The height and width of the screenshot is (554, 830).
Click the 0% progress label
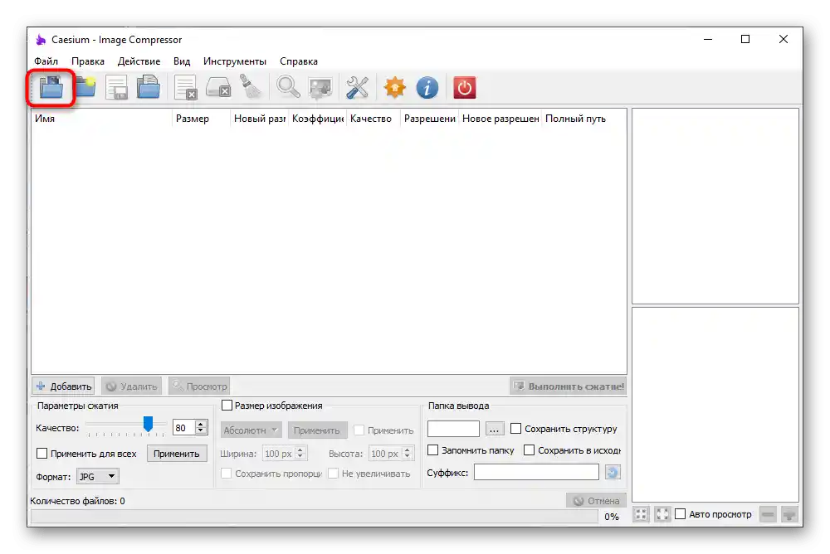(612, 517)
